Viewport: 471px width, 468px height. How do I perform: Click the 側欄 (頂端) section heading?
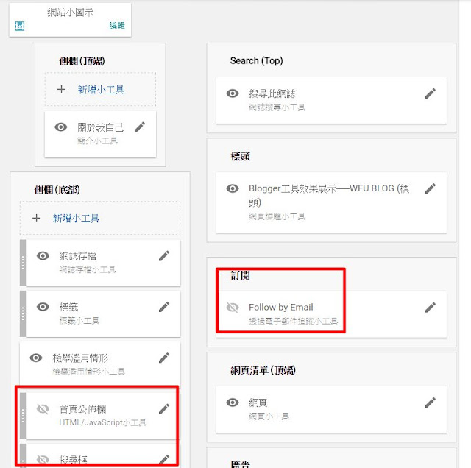point(82,61)
